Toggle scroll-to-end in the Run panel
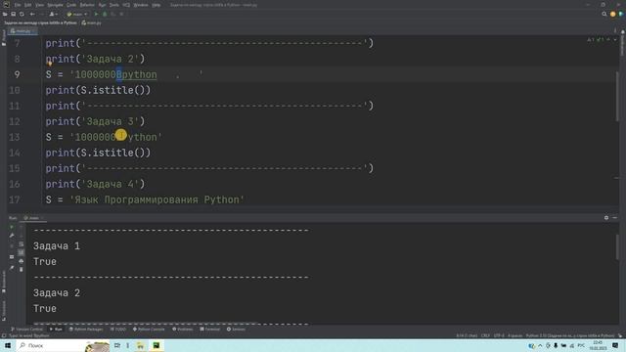Viewport: 626px width, 352px height. (x=22, y=252)
